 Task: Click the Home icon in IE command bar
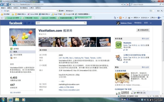115,18
